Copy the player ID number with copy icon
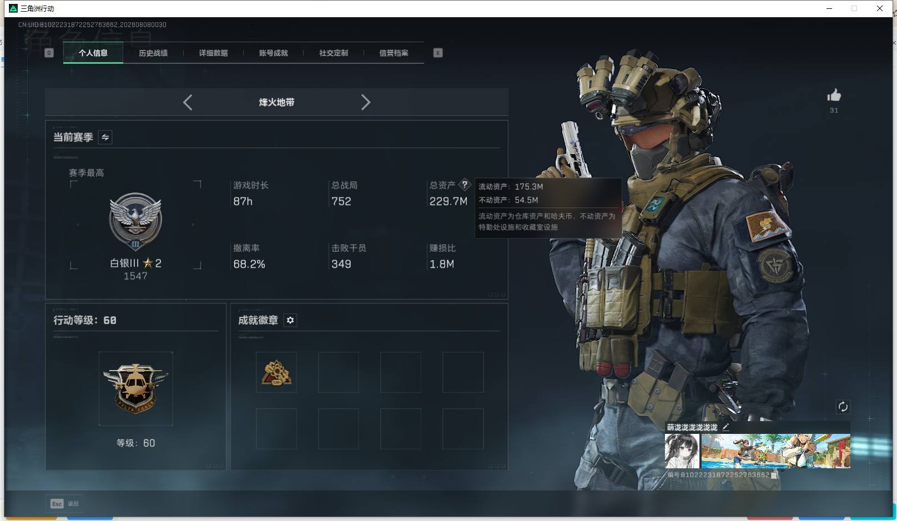This screenshot has height=521, width=897. coord(775,475)
